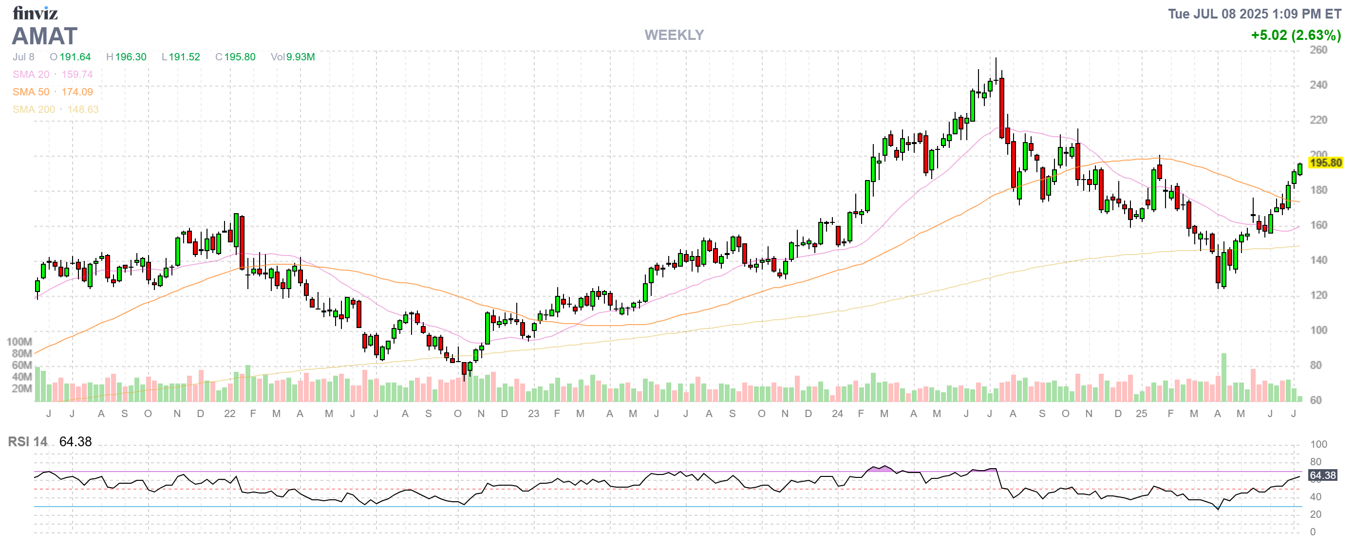This screenshot has width=1354, height=547.
Task: Click the purple overbought RSI shaded area
Action: coord(883,469)
